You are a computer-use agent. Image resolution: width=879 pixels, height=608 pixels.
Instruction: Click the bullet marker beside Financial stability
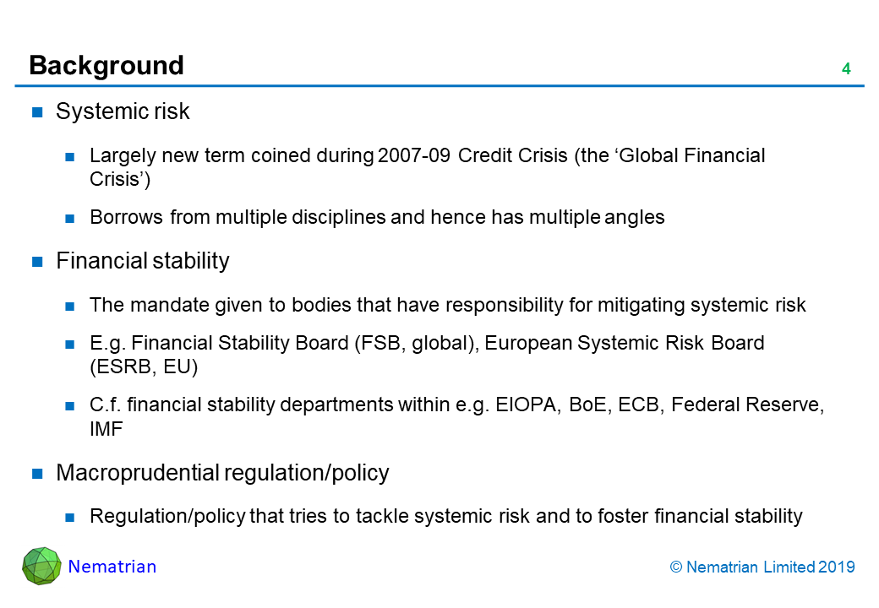[x=37, y=262]
